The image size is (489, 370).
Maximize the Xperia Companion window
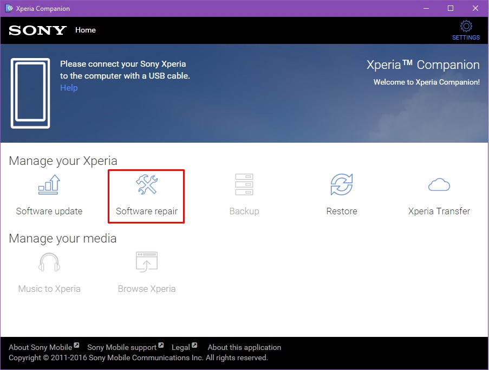click(451, 9)
